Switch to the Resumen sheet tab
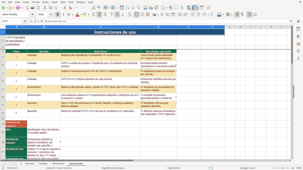The height and width of the screenshot is (170, 303). coord(30,163)
